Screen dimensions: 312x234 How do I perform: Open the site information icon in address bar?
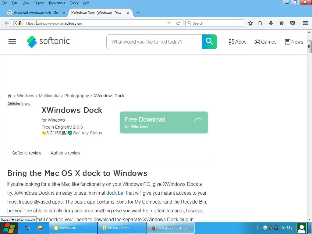[15, 23]
